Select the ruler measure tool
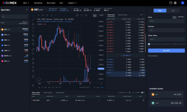This screenshot has height=112, width=187. (33, 49)
